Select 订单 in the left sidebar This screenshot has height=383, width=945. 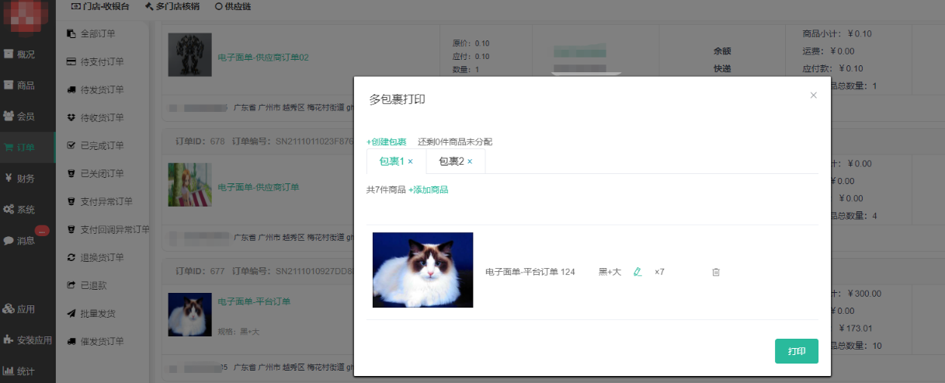[x=27, y=148]
